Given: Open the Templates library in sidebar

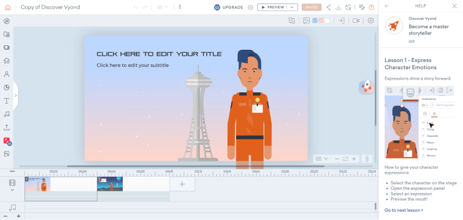Looking at the screenshot, I should [6, 35].
